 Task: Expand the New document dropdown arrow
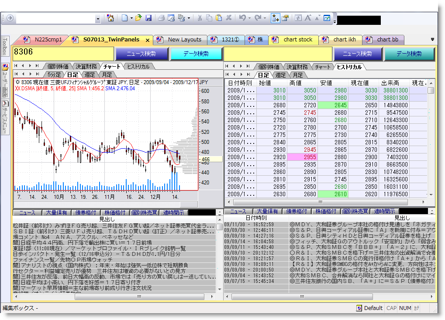pos(131,18)
